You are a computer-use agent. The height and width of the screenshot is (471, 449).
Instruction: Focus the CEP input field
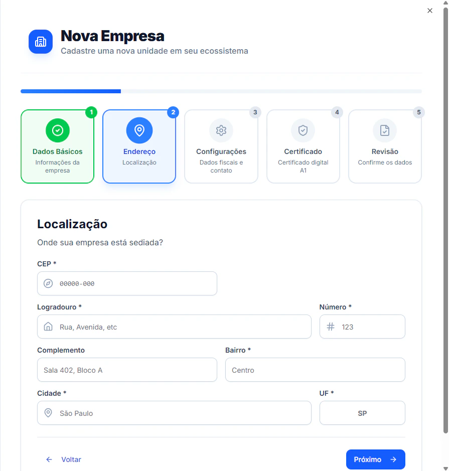(x=127, y=283)
